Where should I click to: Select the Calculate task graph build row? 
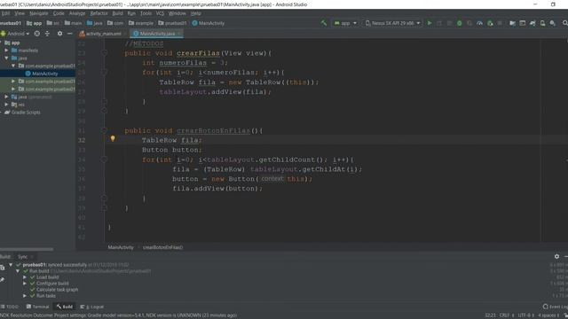[57, 290]
